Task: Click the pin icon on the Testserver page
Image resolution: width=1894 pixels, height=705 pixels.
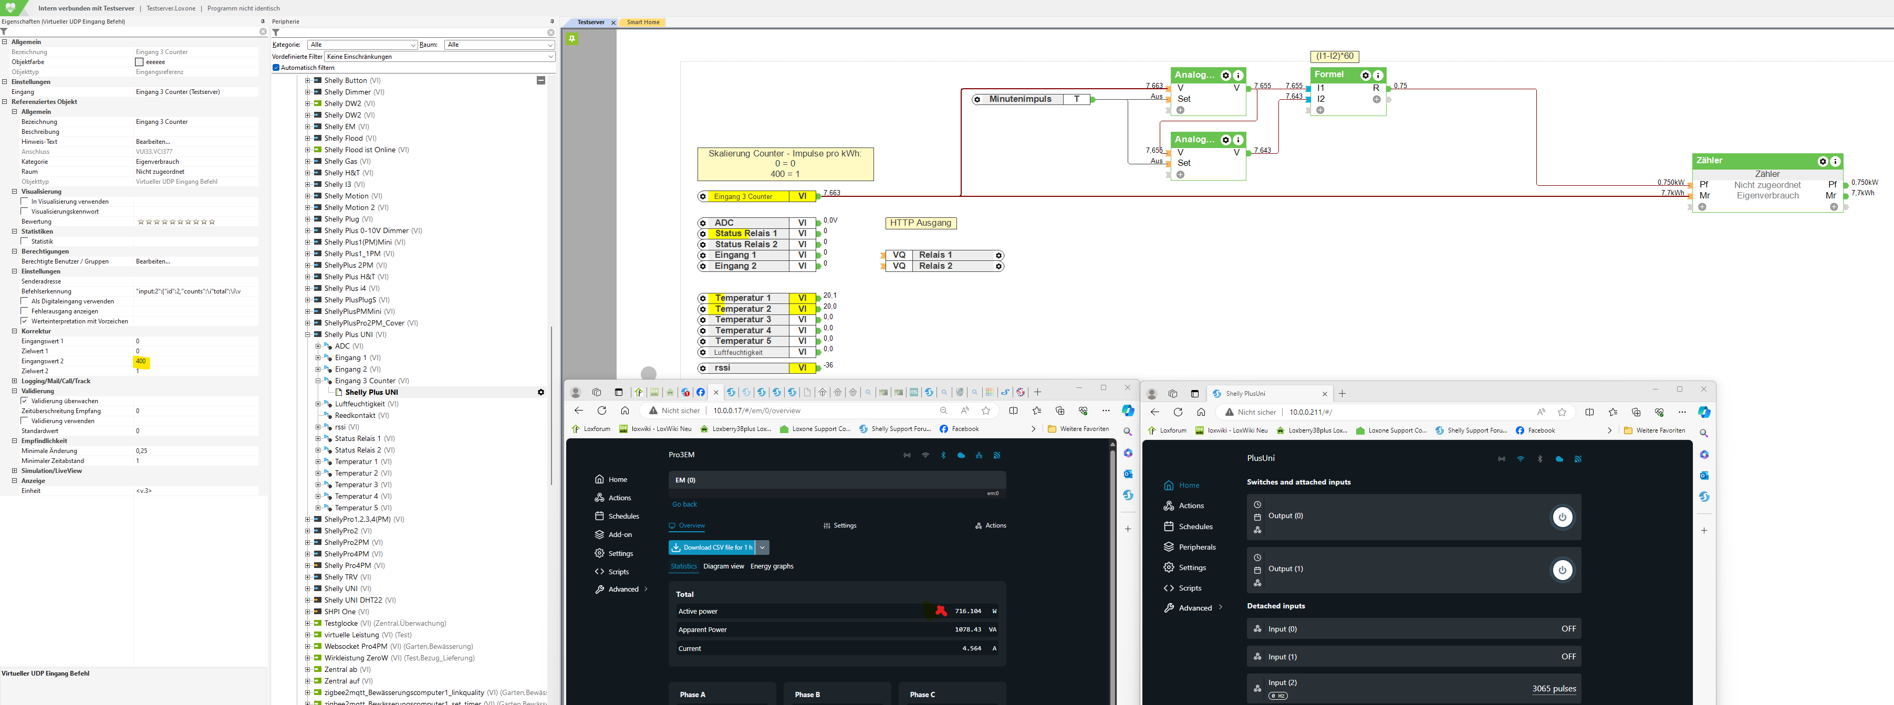Action: [x=572, y=38]
